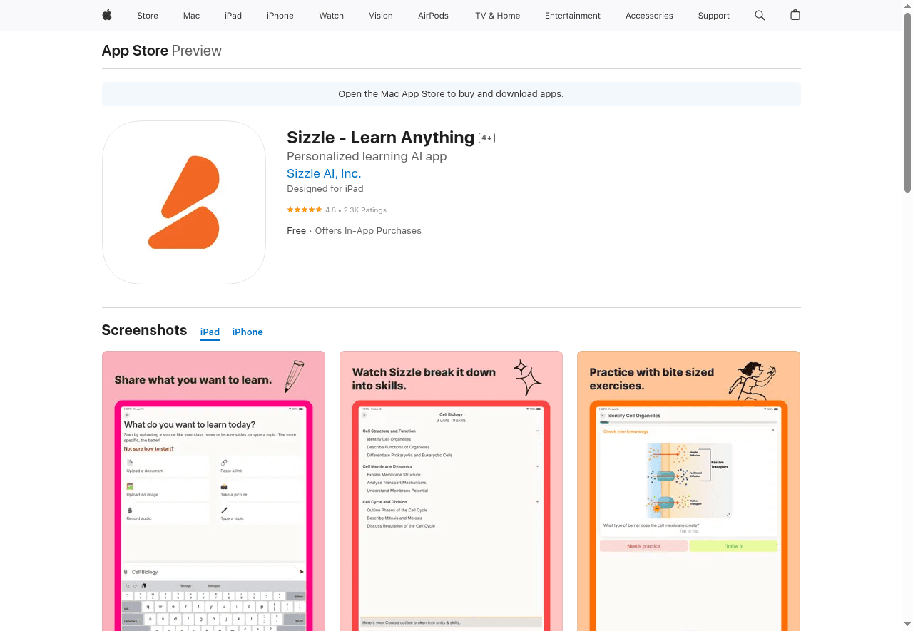Navigate to the Support page

[713, 16]
